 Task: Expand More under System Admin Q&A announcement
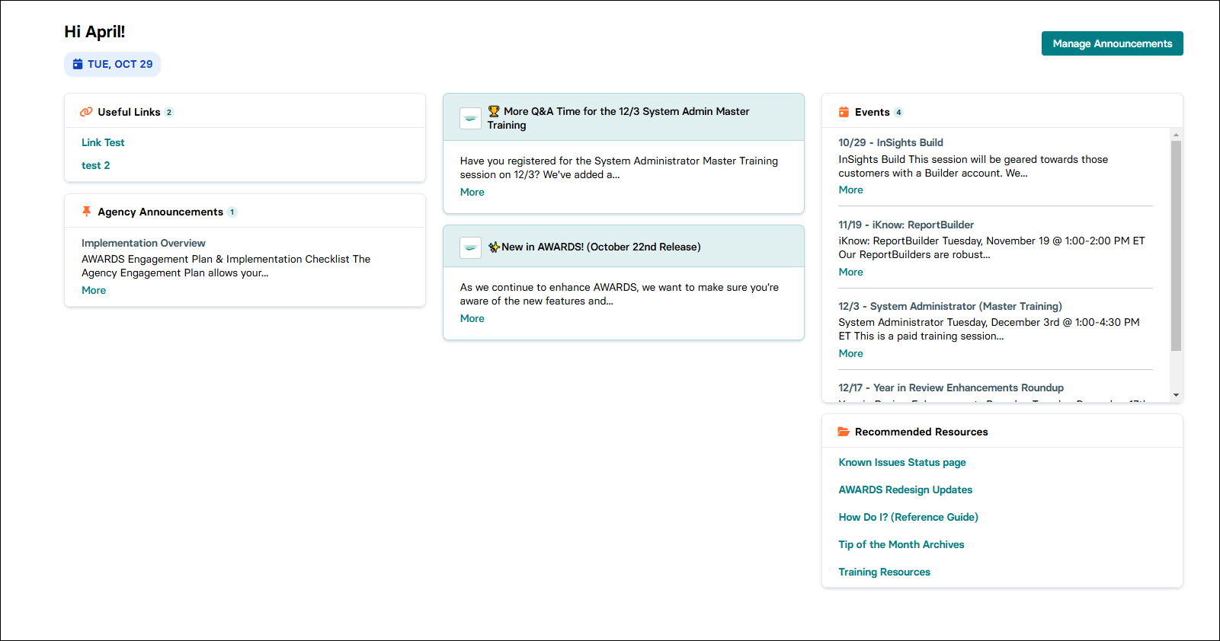click(472, 192)
